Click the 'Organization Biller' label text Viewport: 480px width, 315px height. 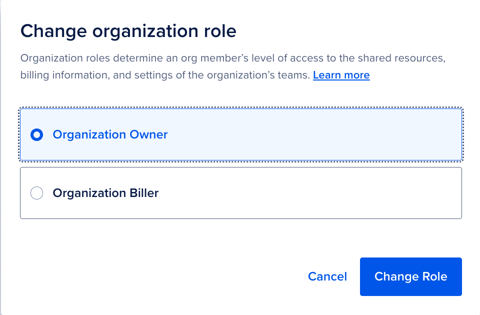105,193
